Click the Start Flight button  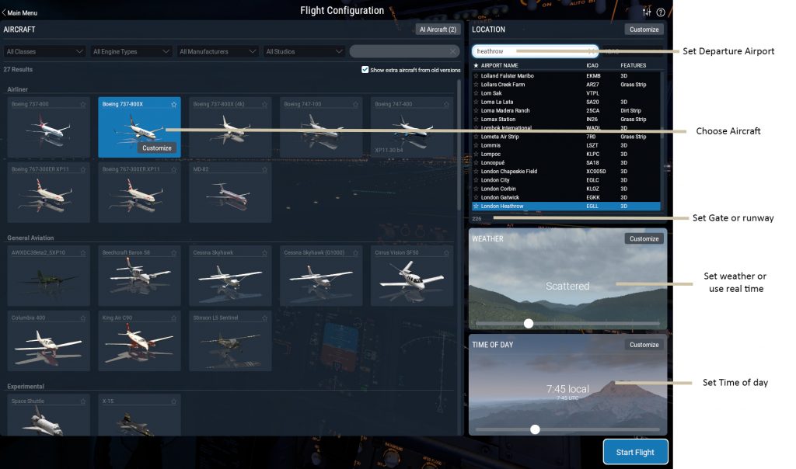point(635,452)
